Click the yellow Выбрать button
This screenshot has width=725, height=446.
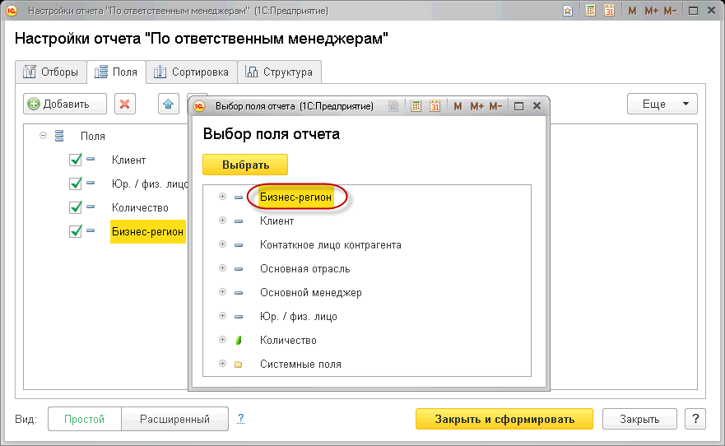(x=245, y=165)
